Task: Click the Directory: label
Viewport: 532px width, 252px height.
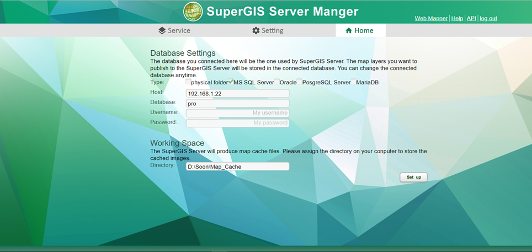Action: 162,165
